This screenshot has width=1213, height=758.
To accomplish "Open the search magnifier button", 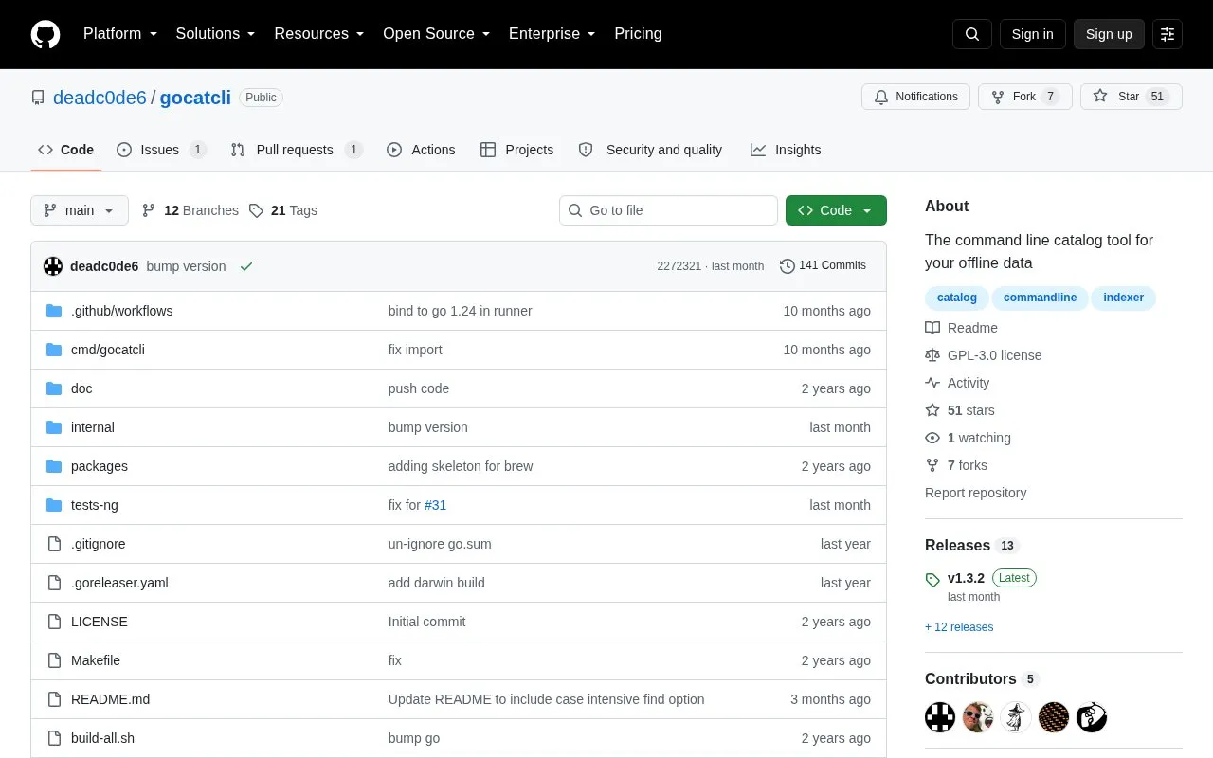I will [x=972, y=34].
